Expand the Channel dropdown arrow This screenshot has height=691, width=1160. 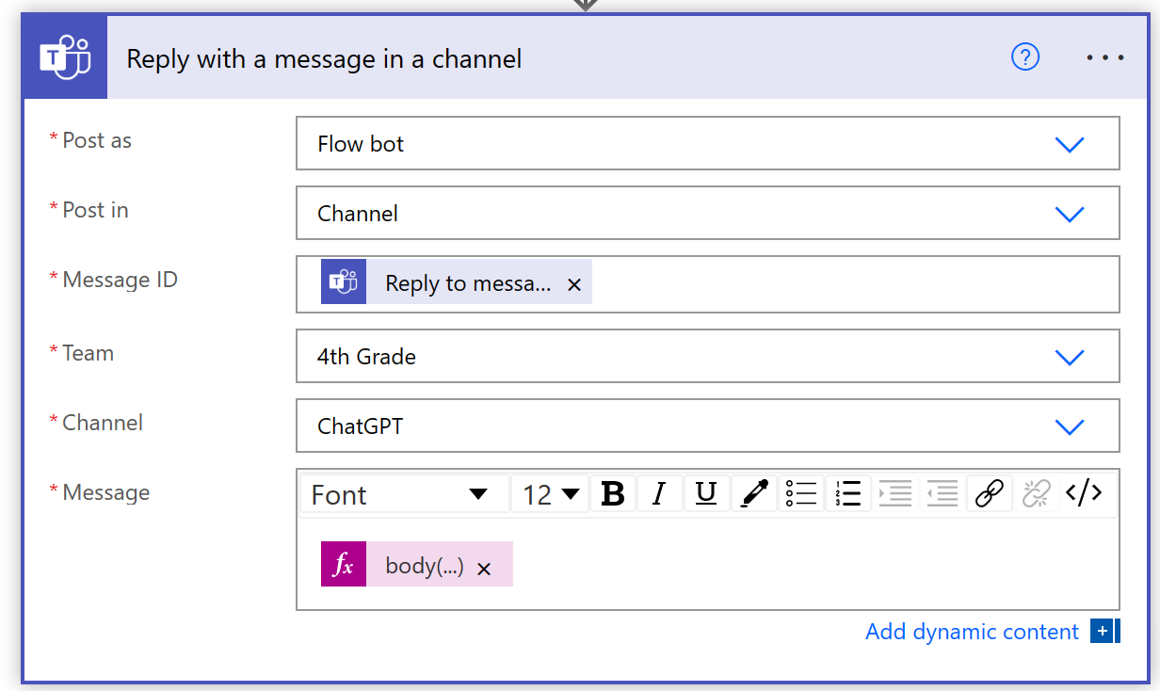1070,426
